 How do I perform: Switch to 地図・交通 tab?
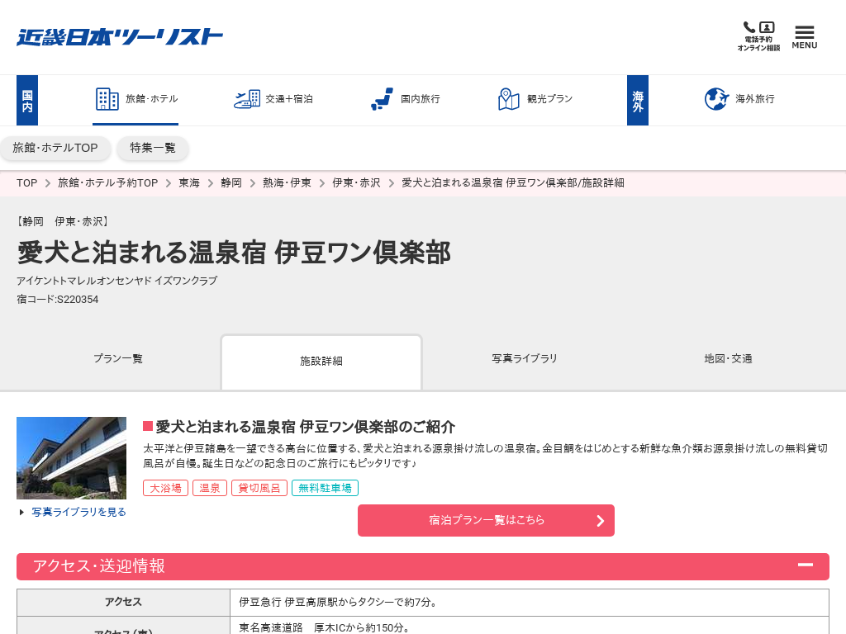[728, 358]
